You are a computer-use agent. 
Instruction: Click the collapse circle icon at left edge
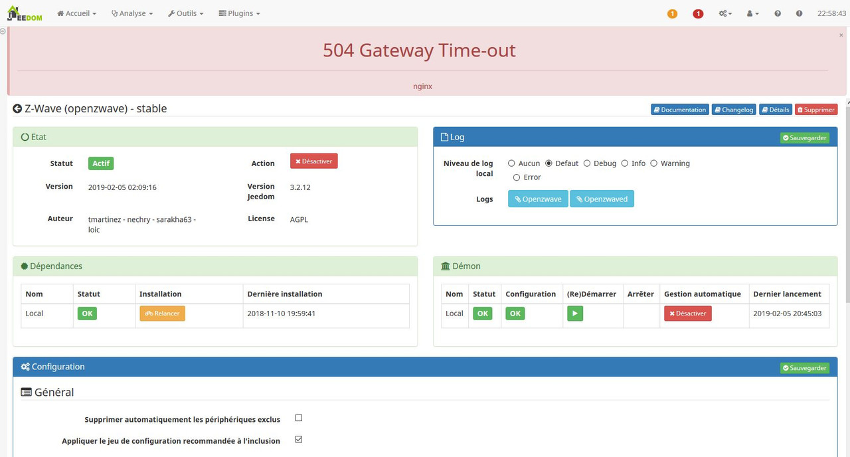coord(3,31)
